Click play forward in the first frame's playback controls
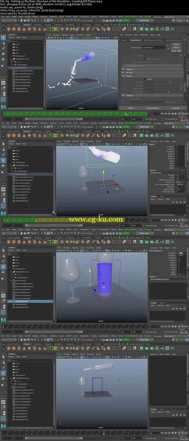The width and height of the screenshot is (189, 441). 176,114
